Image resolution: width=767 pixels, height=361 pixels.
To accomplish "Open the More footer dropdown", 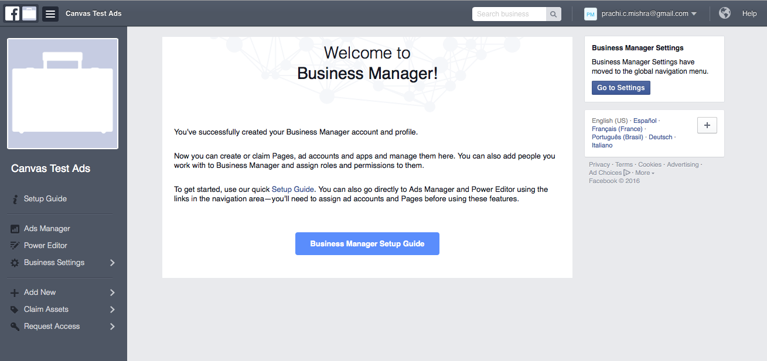I will pyautogui.click(x=645, y=173).
